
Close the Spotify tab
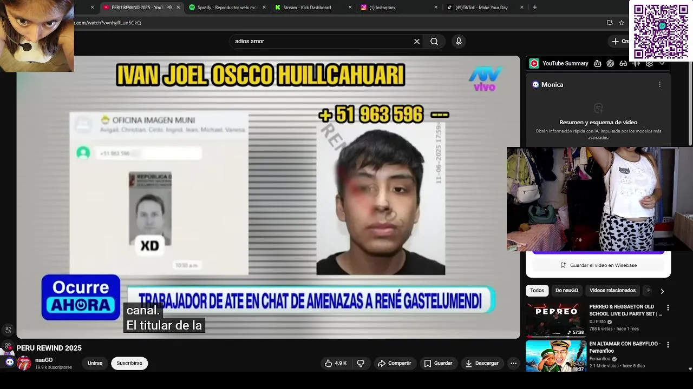[x=264, y=8]
